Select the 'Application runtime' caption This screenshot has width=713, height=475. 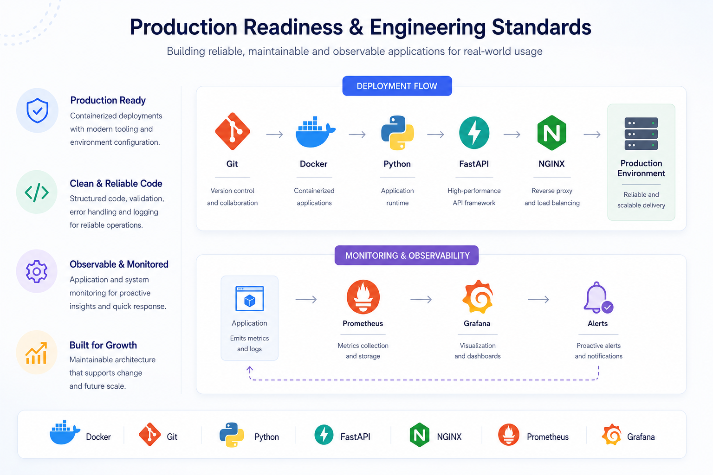coord(397,197)
